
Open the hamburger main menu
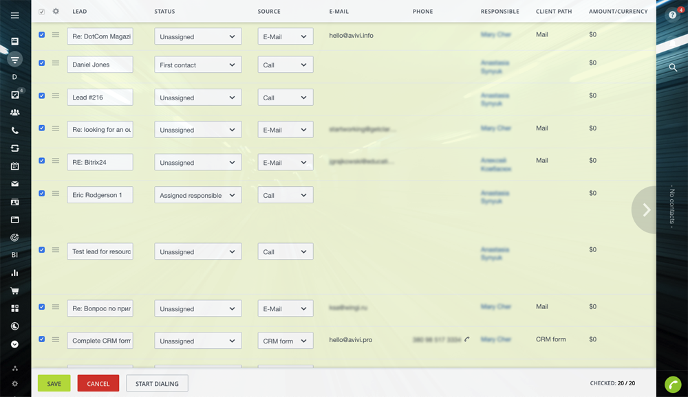click(14, 15)
